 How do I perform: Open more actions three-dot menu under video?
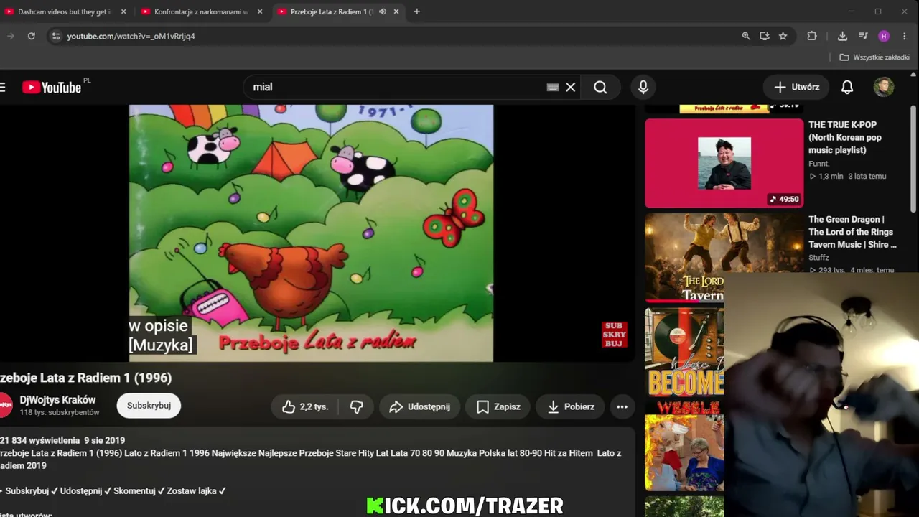622,406
